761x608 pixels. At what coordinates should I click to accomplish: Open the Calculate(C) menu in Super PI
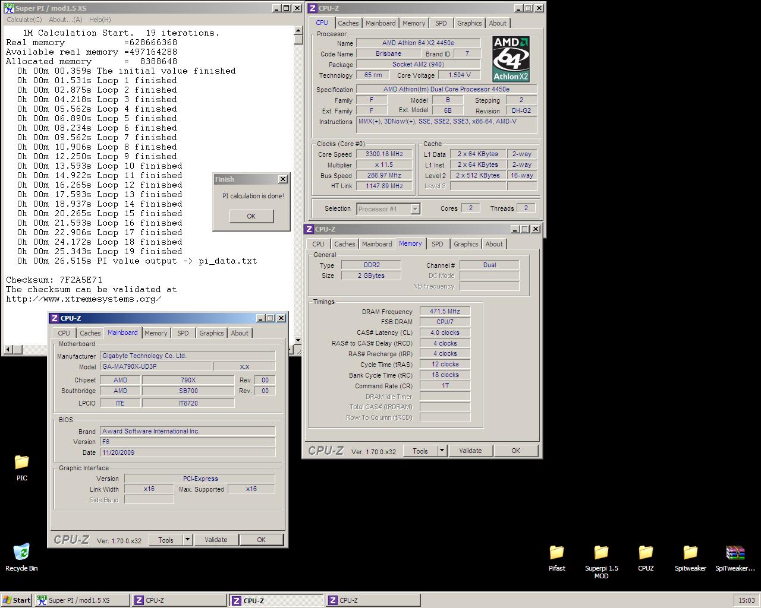click(24, 20)
